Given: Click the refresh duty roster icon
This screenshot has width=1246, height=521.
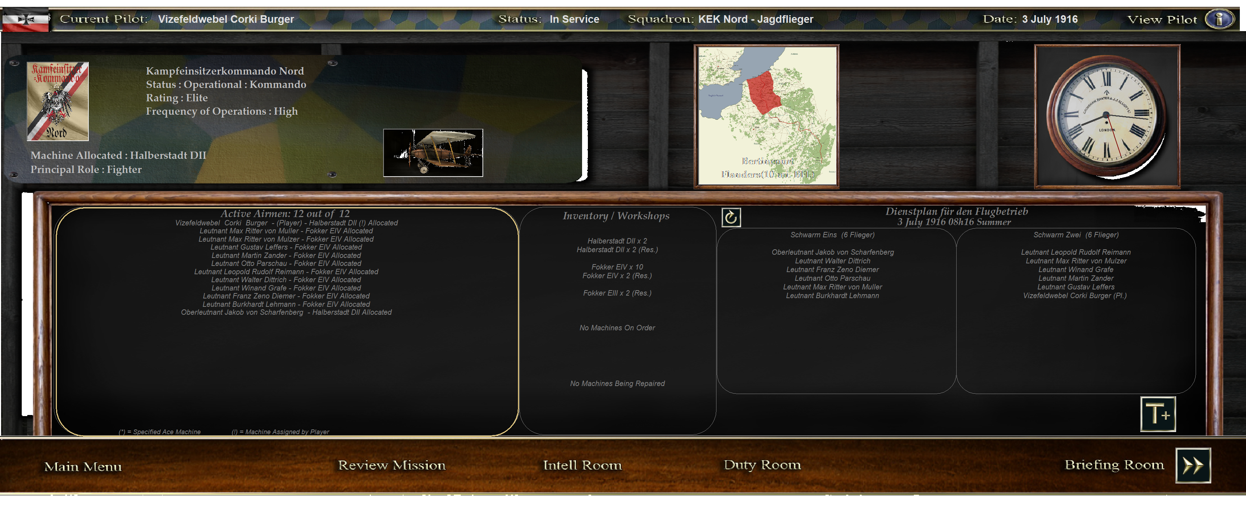Looking at the screenshot, I should (x=731, y=217).
